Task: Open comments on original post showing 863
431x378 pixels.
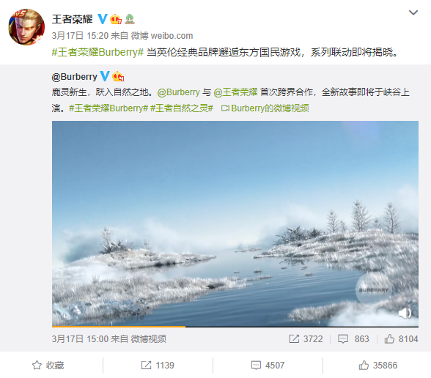Action: coord(353,338)
